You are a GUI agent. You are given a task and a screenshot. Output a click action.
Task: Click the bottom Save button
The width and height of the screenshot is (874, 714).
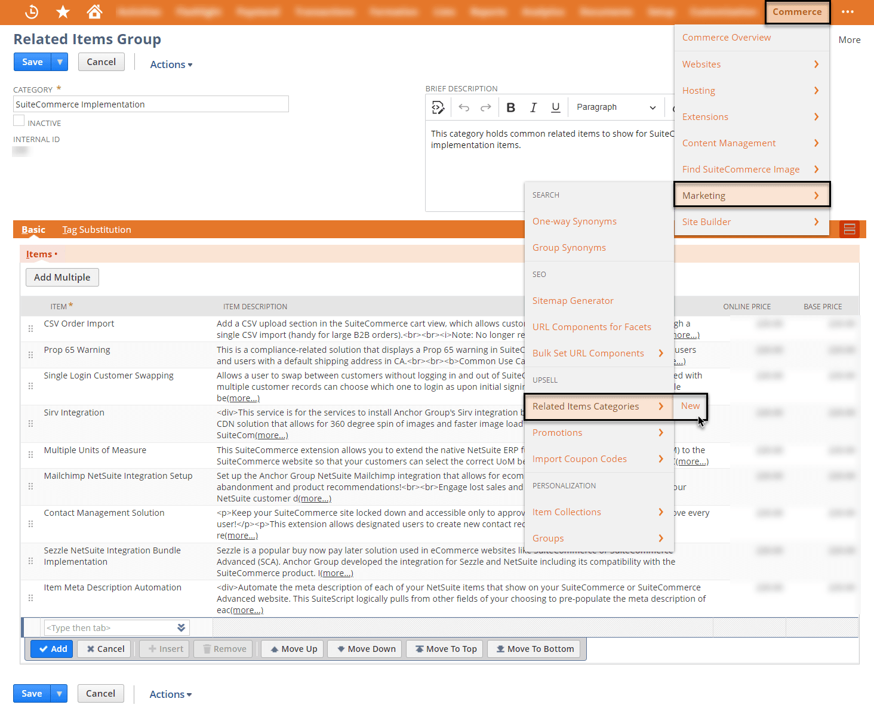pyautogui.click(x=32, y=694)
